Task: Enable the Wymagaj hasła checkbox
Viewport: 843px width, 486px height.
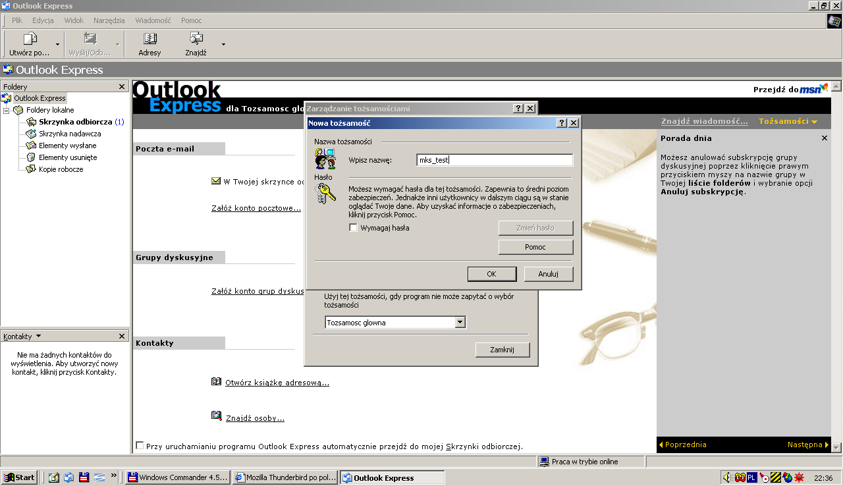Action: point(354,228)
